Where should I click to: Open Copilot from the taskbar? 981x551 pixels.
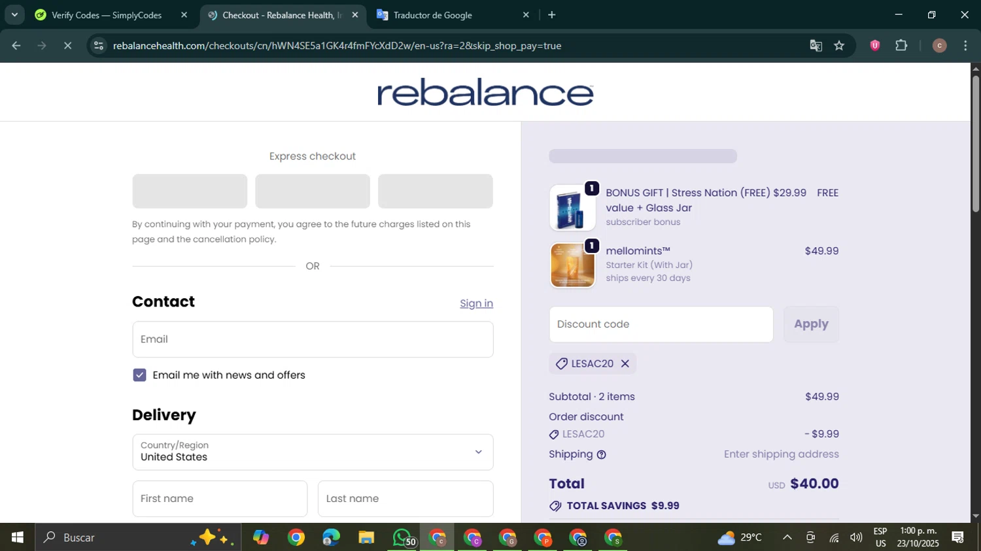(x=261, y=537)
